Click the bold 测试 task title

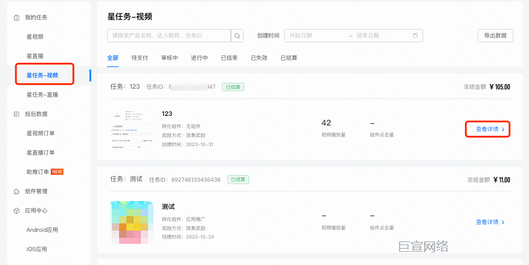pos(168,206)
